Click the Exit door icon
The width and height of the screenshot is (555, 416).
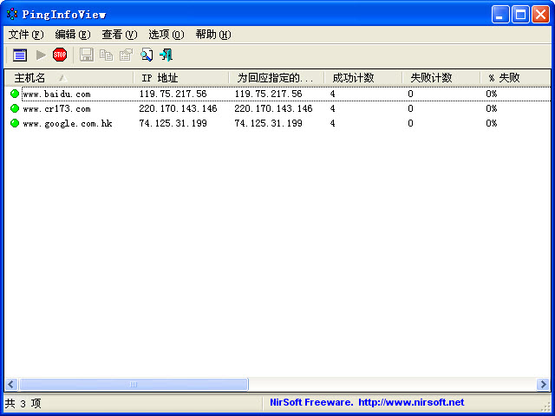coord(166,55)
